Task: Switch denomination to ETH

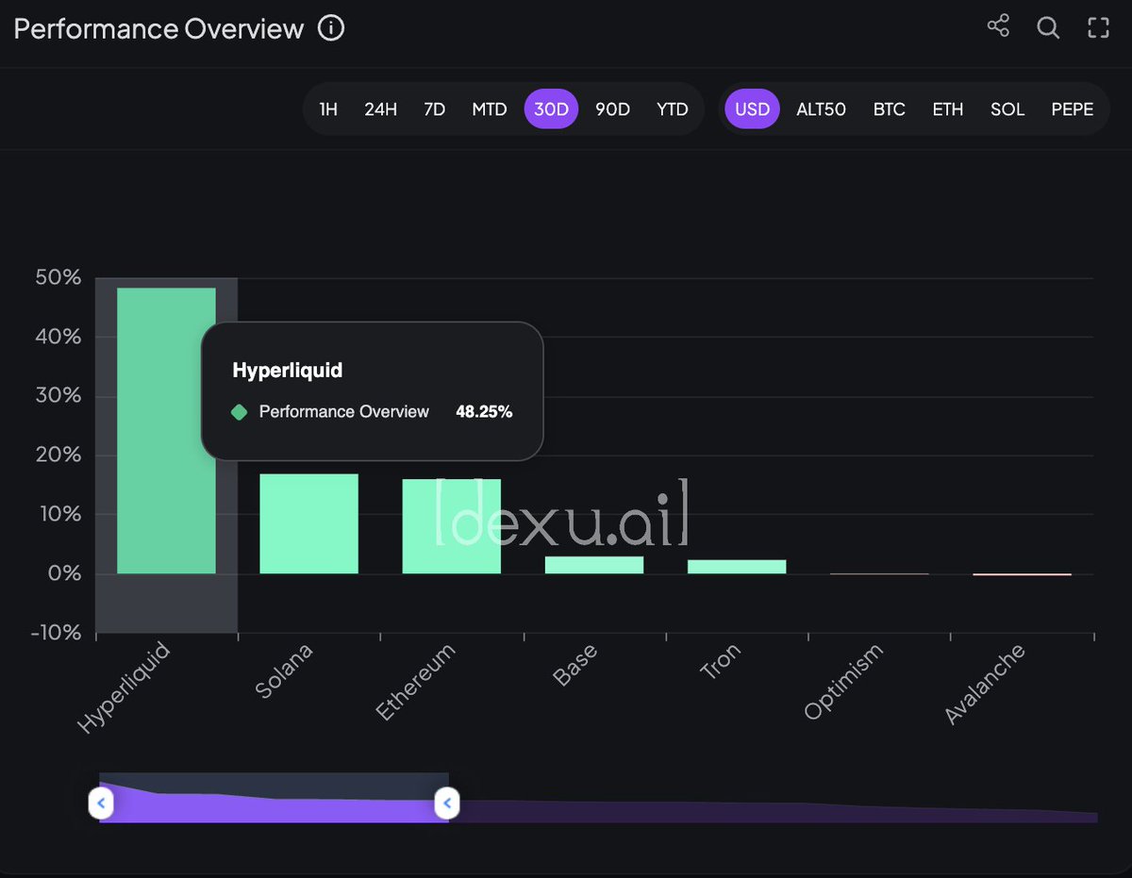Action: click(x=947, y=109)
